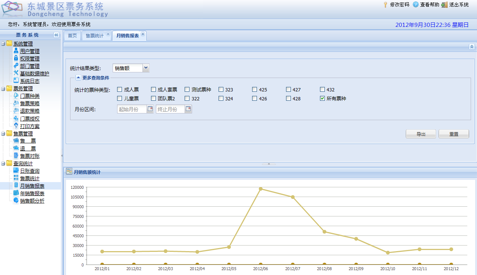
Task: Open the calendar picker for 终止月份
Action: click(188, 109)
